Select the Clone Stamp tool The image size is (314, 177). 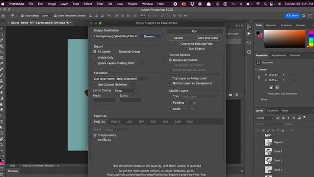coord(1,81)
